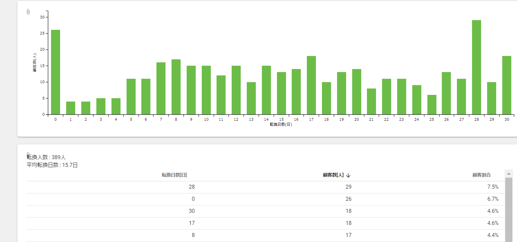517x242 pixels.
Task: Select the table row with 7.5% ratio
Action: click(265, 187)
